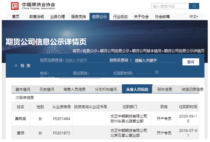Click the date 2020-09-10 cell
Screen dimensions: 210x142
(x=188, y=119)
